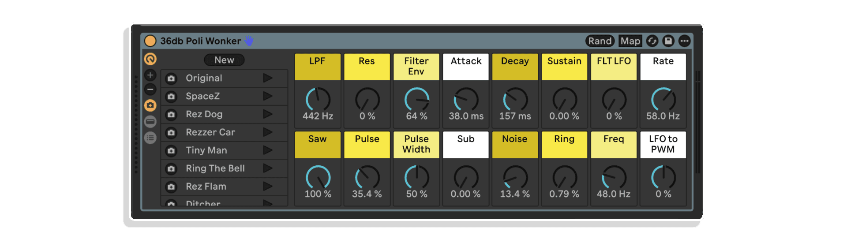Click the Noise macro knob
Viewport: 847px width, 243px height.
pyautogui.click(x=516, y=178)
